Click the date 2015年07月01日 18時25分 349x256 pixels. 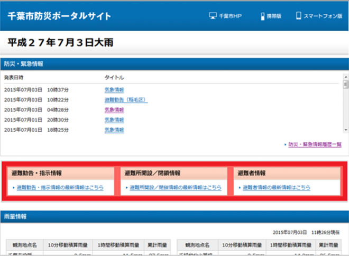tap(36, 130)
